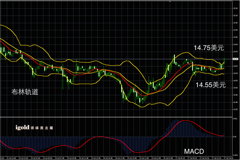Click the divider between price chart and MACD panel
The height and width of the screenshot is (160, 240).
tap(116, 117)
